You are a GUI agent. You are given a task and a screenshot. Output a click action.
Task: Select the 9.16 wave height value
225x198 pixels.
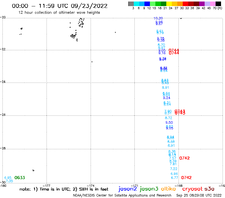[x=162, y=53]
